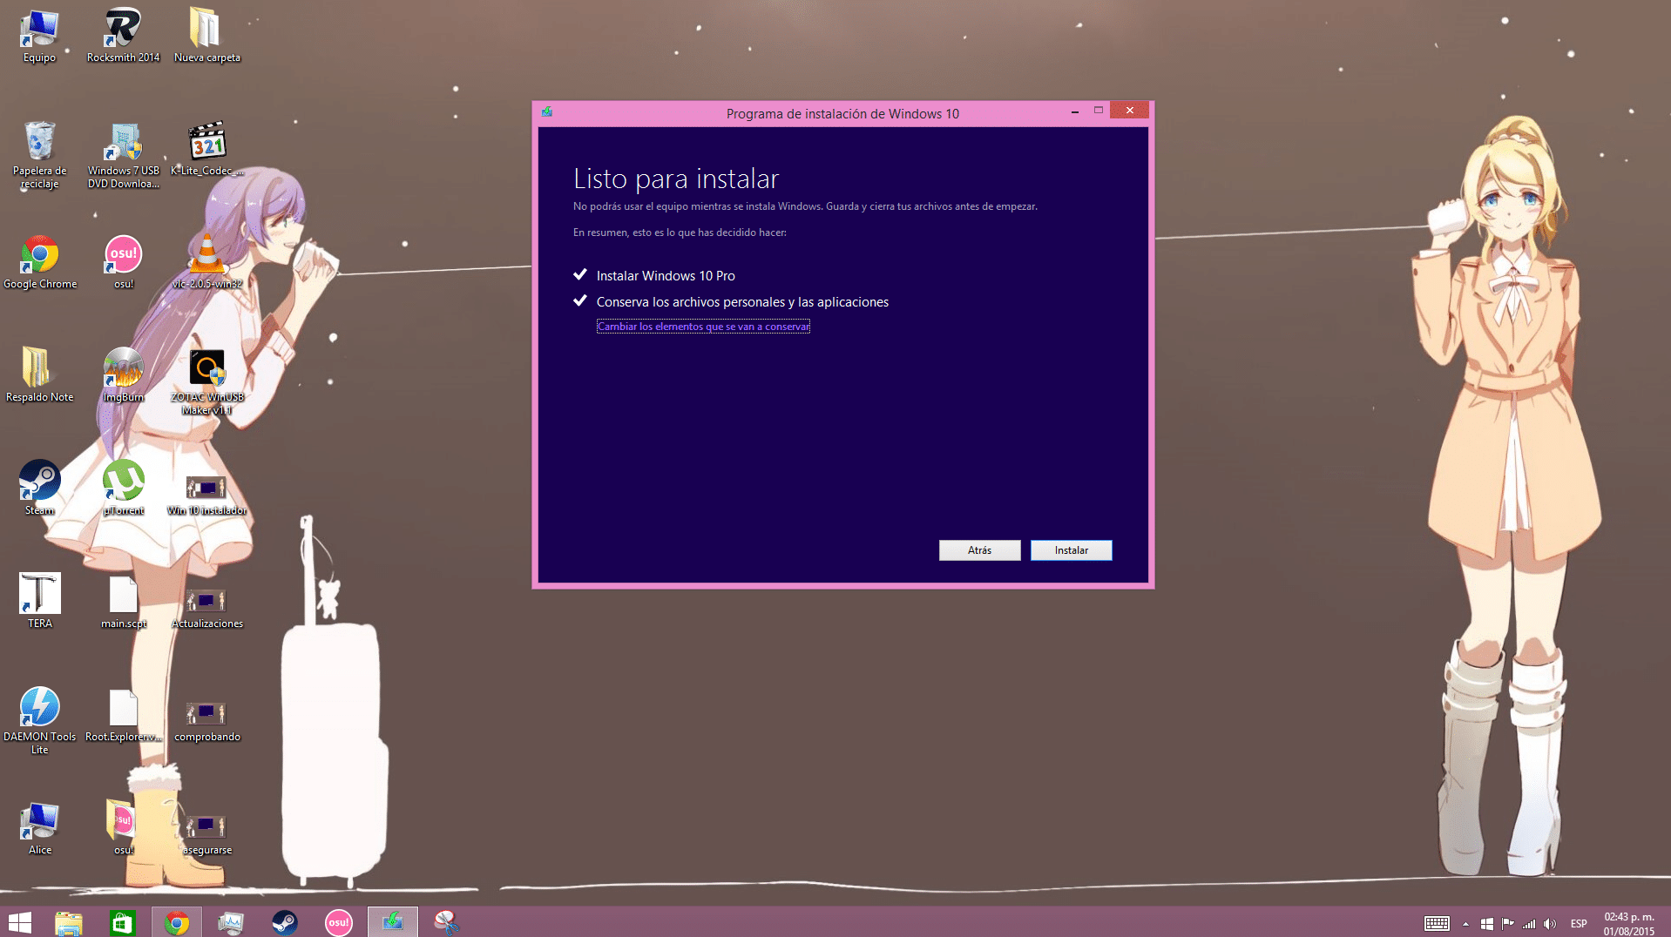Select the main.scpt file icon
1671x937 pixels.
(123, 602)
